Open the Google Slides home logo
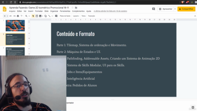This screenshot has width=197, height=111. pos(5,9)
